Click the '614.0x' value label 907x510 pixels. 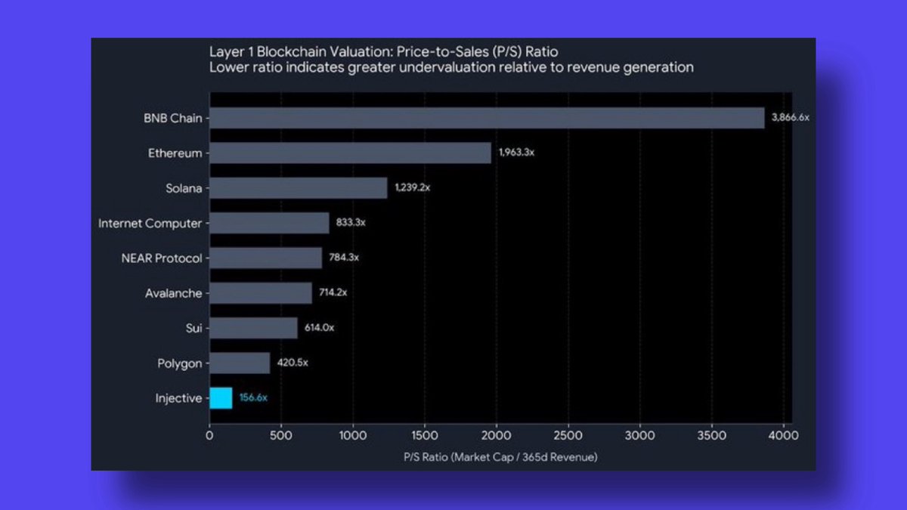pos(319,328)
